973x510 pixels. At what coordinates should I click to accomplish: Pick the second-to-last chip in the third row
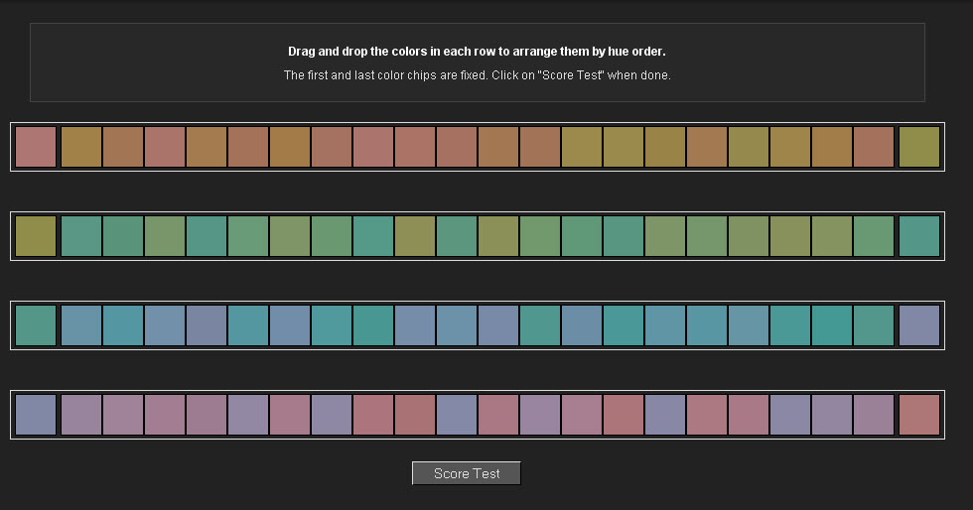874,325
